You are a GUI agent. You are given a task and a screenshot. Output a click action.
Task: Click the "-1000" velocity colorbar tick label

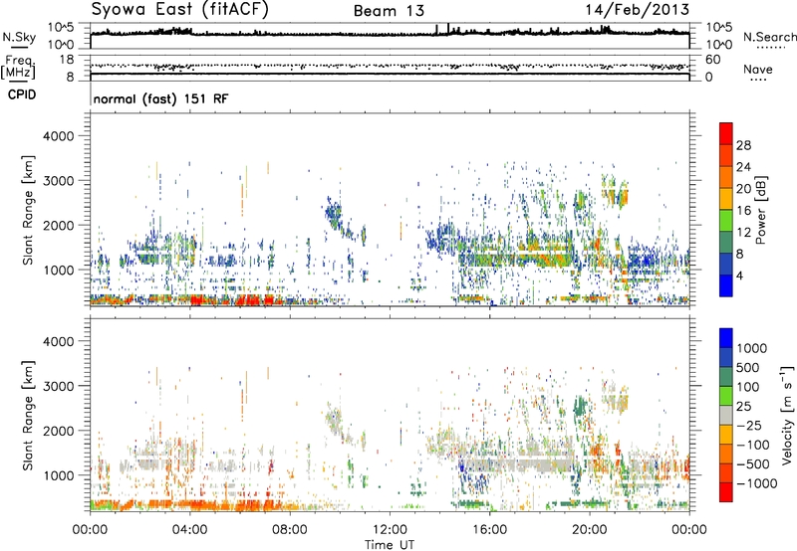pos(756,483)
